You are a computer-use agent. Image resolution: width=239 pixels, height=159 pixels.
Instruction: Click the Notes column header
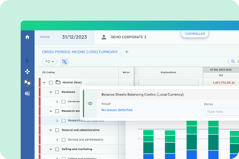(126, 72)
